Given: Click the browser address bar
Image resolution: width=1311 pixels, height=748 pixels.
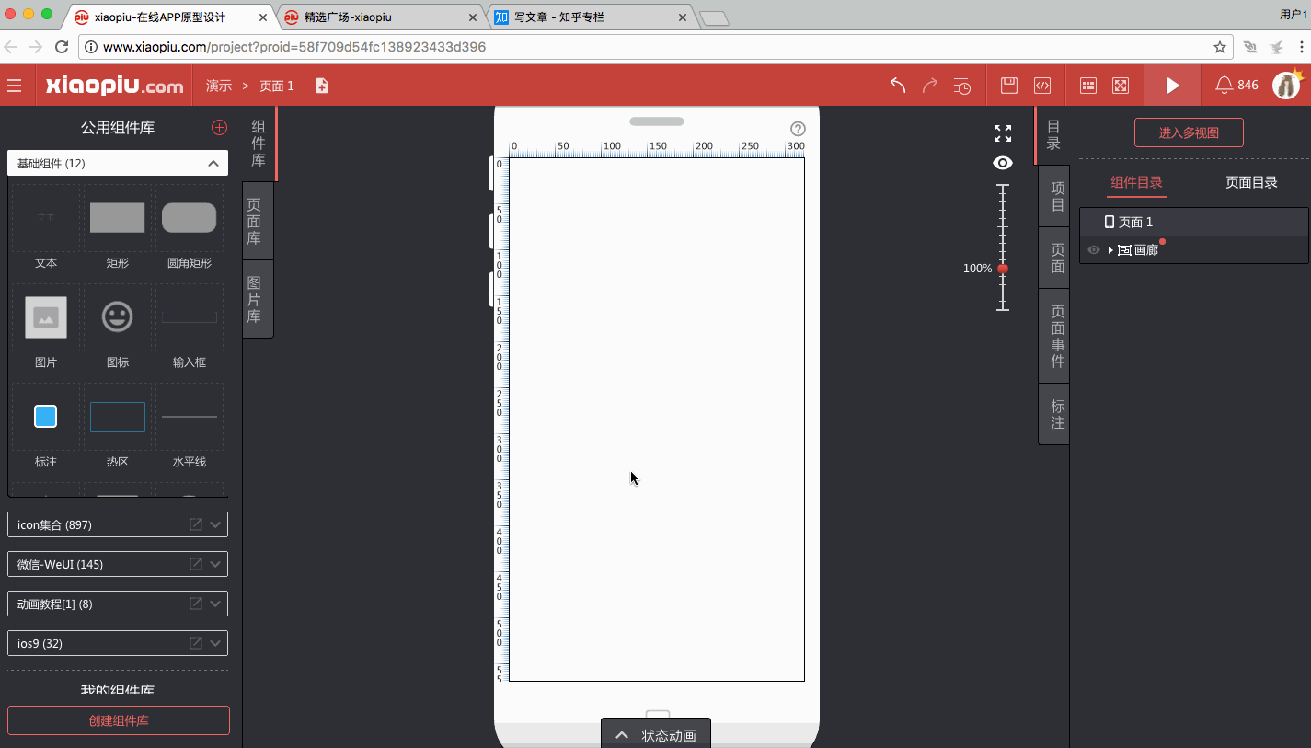Looking at the screenshot, I should (x=653, y=47).
